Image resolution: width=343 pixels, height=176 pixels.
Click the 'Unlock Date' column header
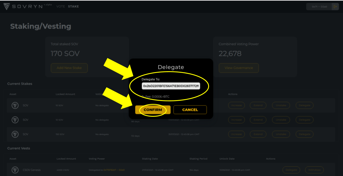(x=226, y=159)
